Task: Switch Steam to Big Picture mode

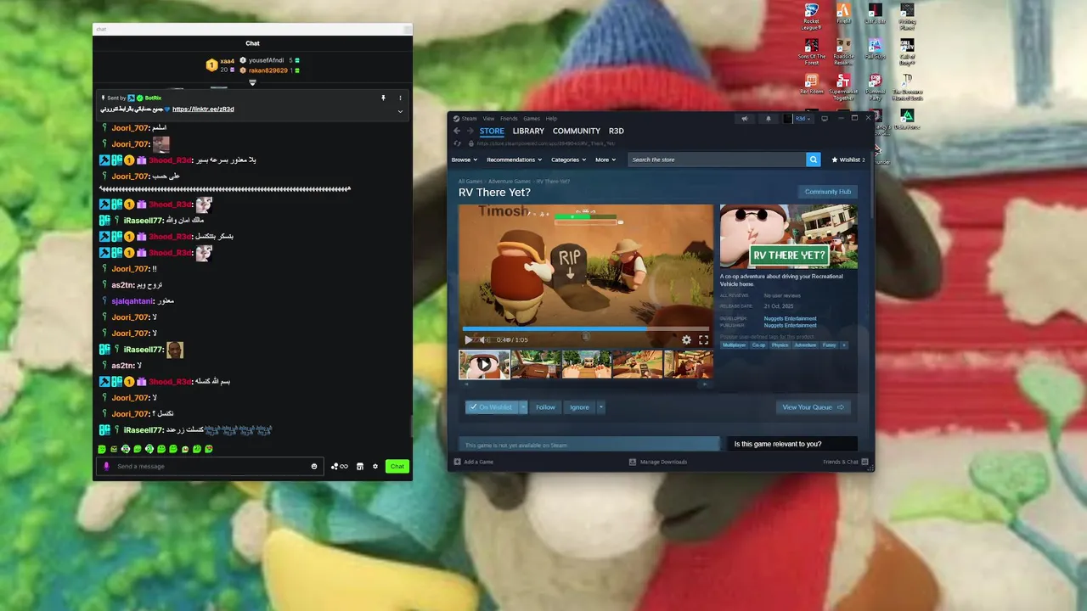Action: point(824,119)
